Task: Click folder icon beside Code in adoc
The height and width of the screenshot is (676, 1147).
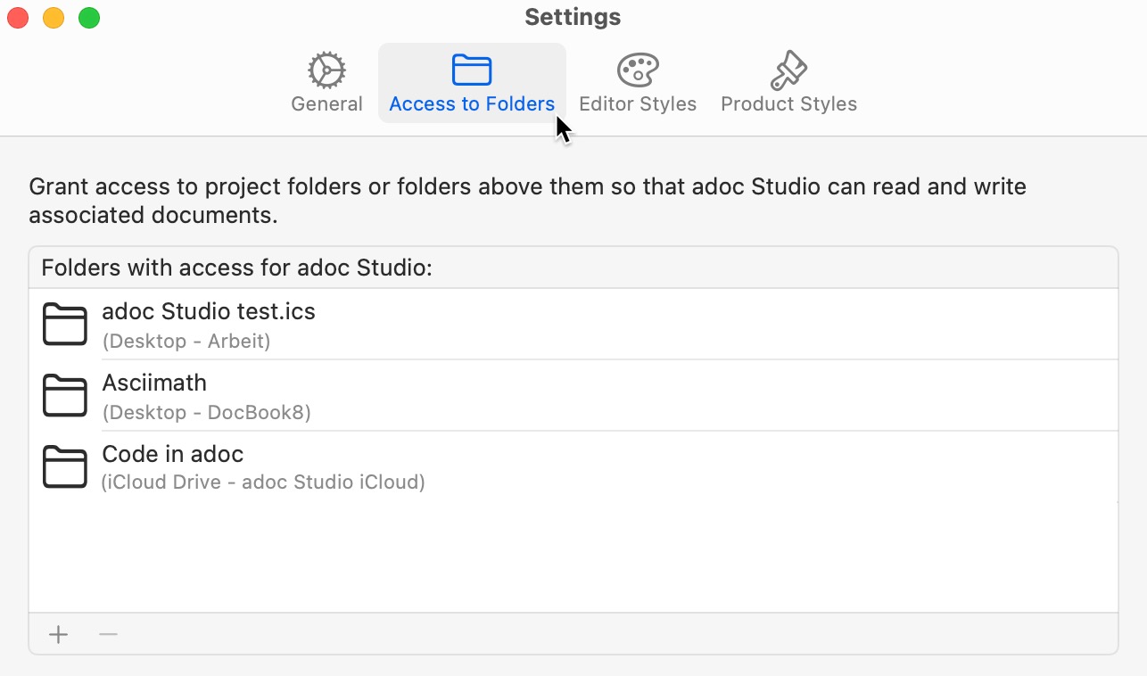Action: click(x=65, y=466)
